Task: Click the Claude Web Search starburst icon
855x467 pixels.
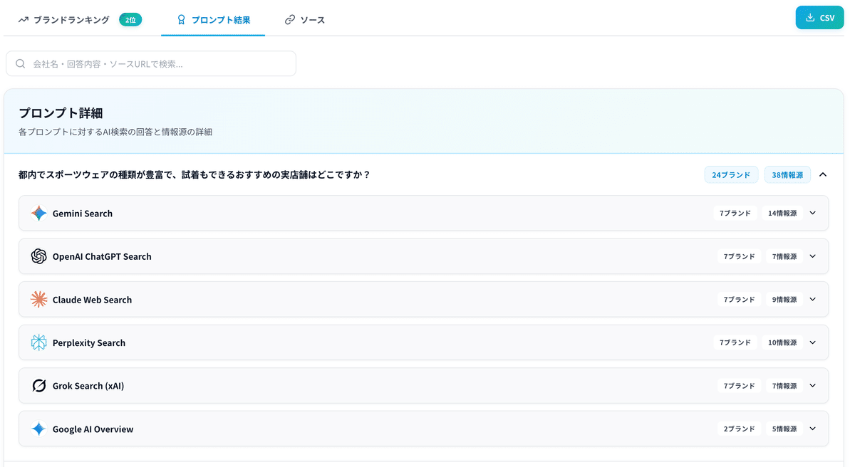Action: pos(38,300)
